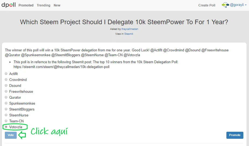
Task: Select the Actifit radio option
Action: 6,74
